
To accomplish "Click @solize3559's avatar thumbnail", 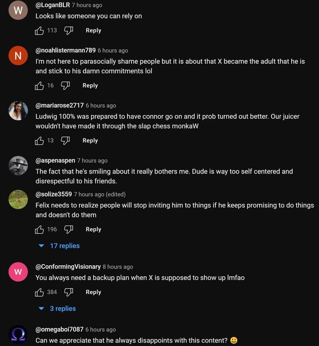I will [18, 199].
